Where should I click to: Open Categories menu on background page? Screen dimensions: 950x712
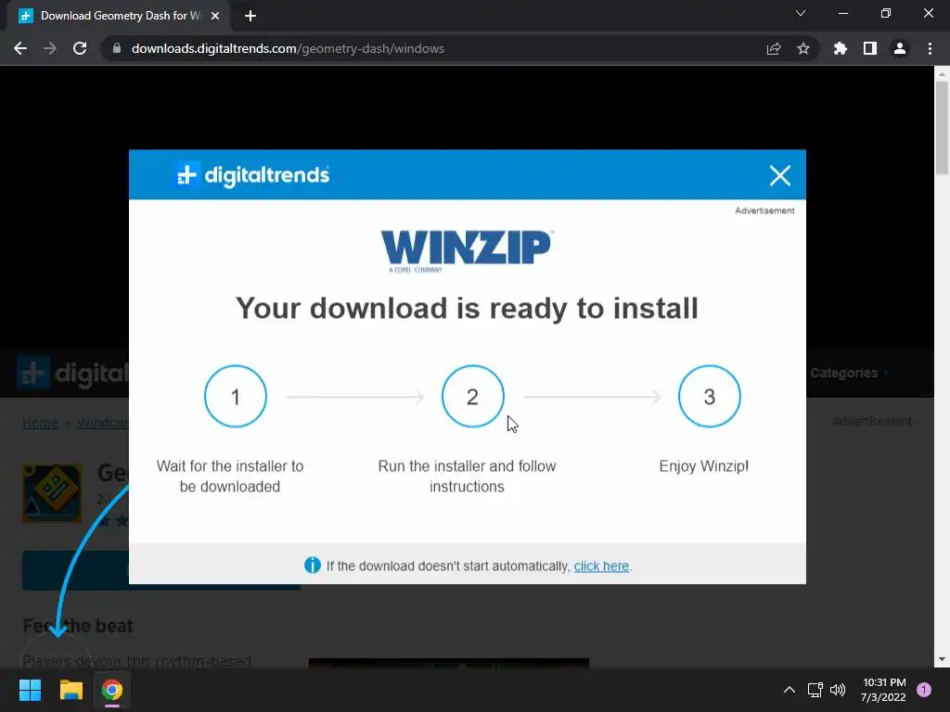point(849,373)
